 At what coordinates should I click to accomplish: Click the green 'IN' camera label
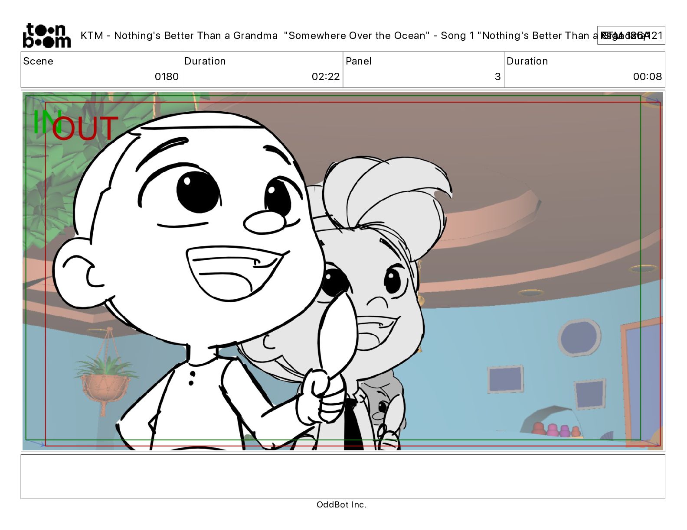pyautogui.click(x=47, y=122)
